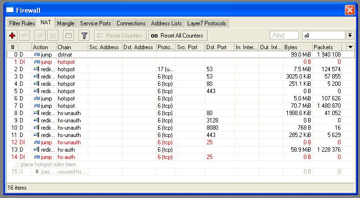Image resolution: width=360 pixels, height=198 pixels.
Task: Sort by the Out. Int... column header
Action: [x=271, y=47]
